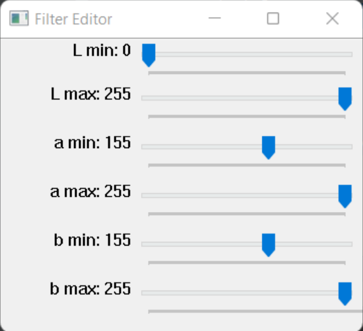This screenshot has width=363, height=331.
Task: Maximize the Filter Editor window
Action: click(273, 18)
